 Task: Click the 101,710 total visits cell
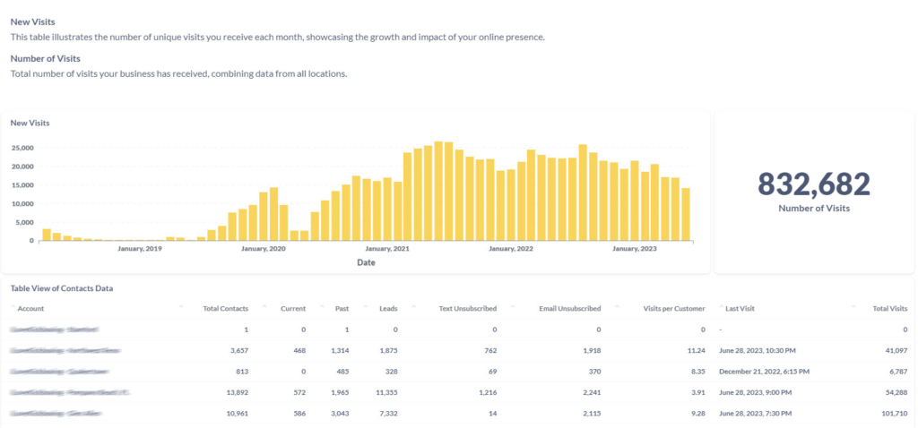pyautogui.click(x=890, y=413)
